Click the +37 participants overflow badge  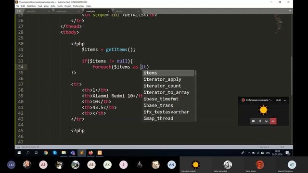point(11,165)
